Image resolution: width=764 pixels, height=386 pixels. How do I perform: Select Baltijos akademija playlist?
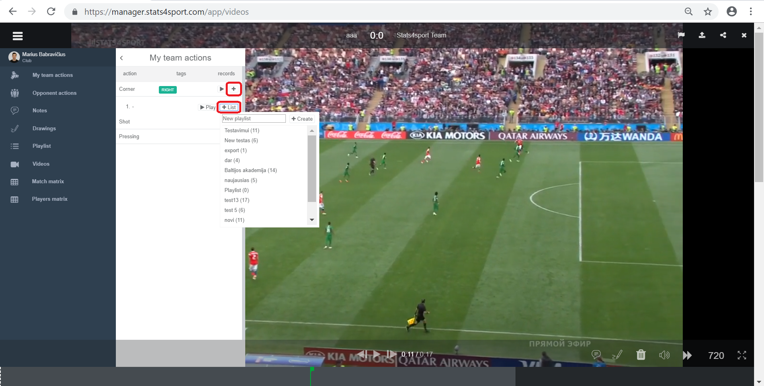(251, 170)
